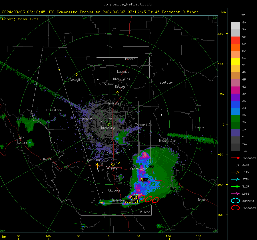Click the Okotoks city label
Viewport: 257px width, 240px height.
tap(114, 190)
